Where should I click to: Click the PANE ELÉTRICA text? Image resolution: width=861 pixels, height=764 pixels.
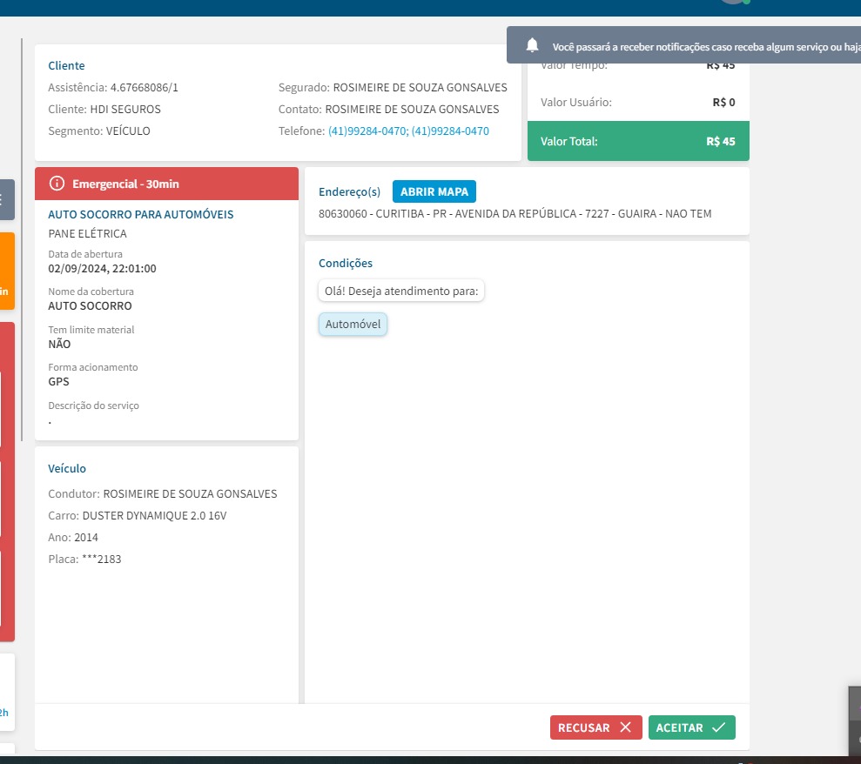(x=87, y=234)
